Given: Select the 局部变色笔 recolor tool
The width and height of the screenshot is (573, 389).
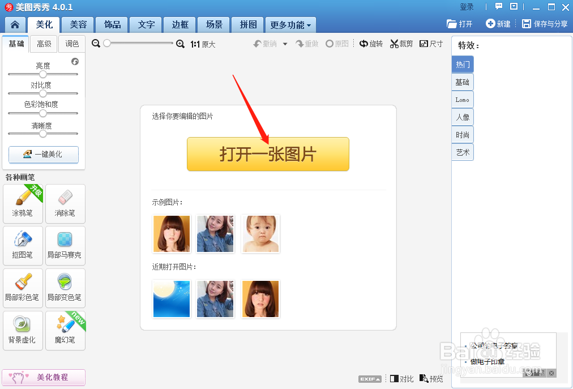Looking at the screenshot, I should click(65, 288).
